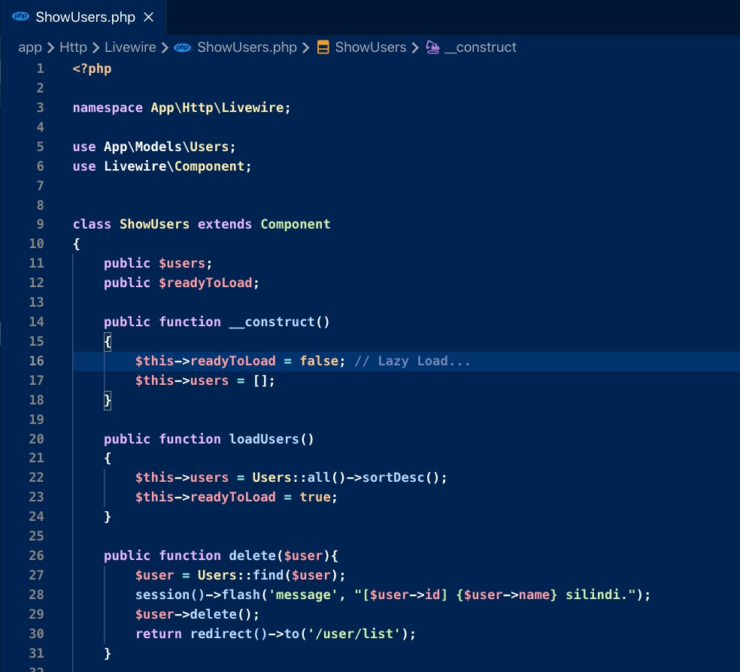Expand the chevron after 'app' in breadcrumb
The image size is (740, 672).
pos(51,47)
